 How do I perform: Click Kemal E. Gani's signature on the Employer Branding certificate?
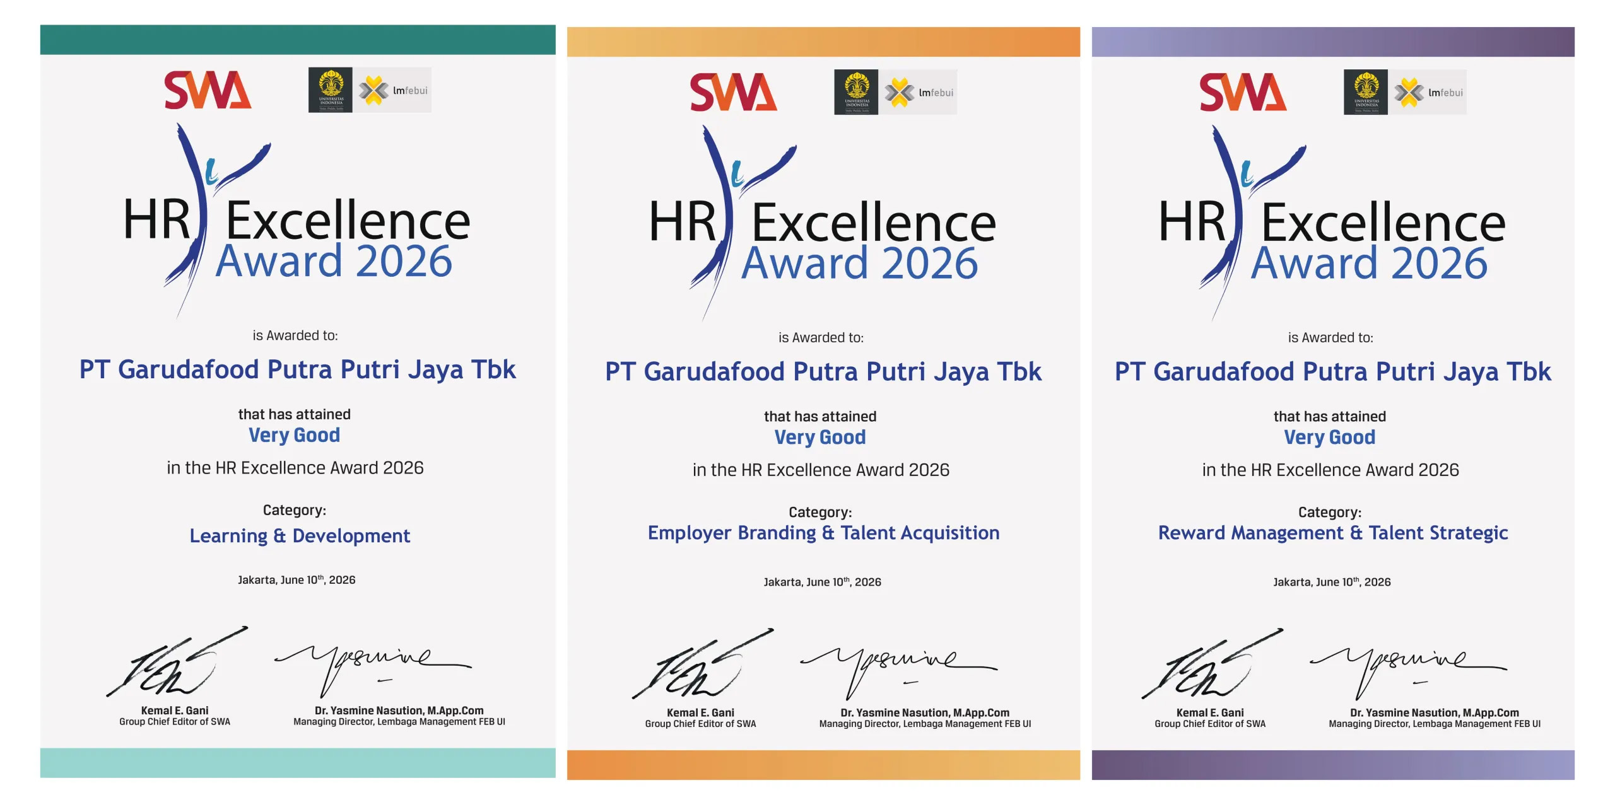(x=703, y=663)
